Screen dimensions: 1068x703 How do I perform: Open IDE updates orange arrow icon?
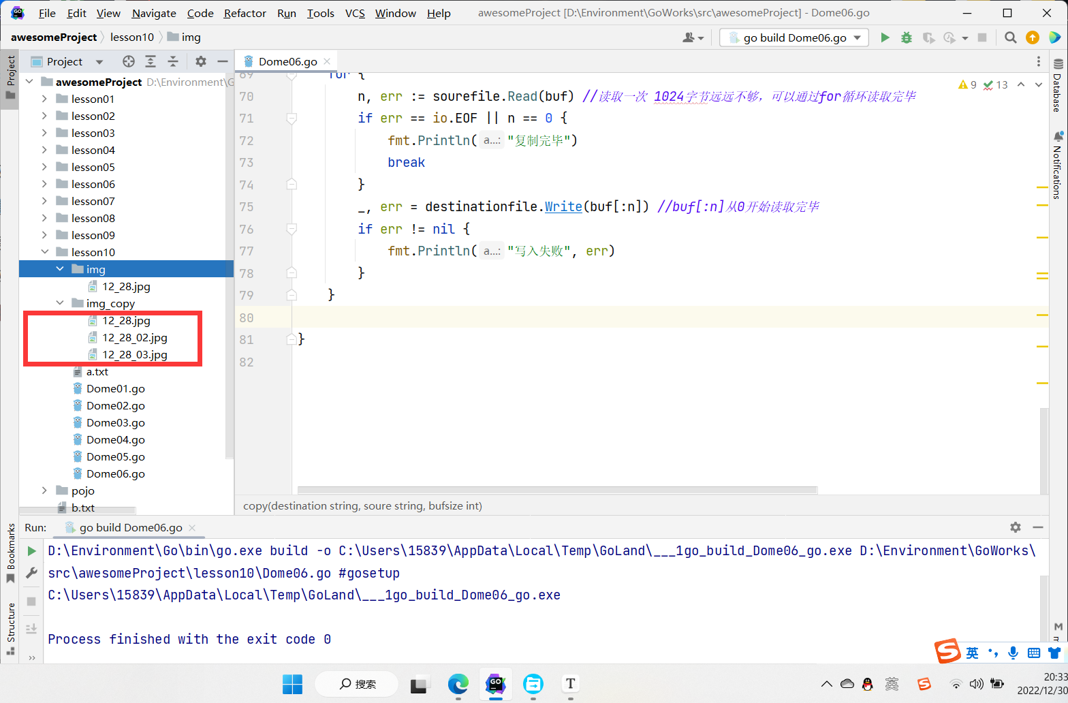[1033, 37]
